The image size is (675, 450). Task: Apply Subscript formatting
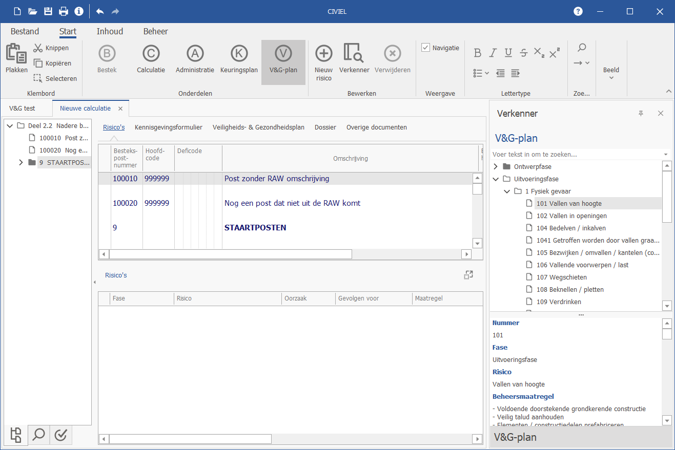(539, 53)
